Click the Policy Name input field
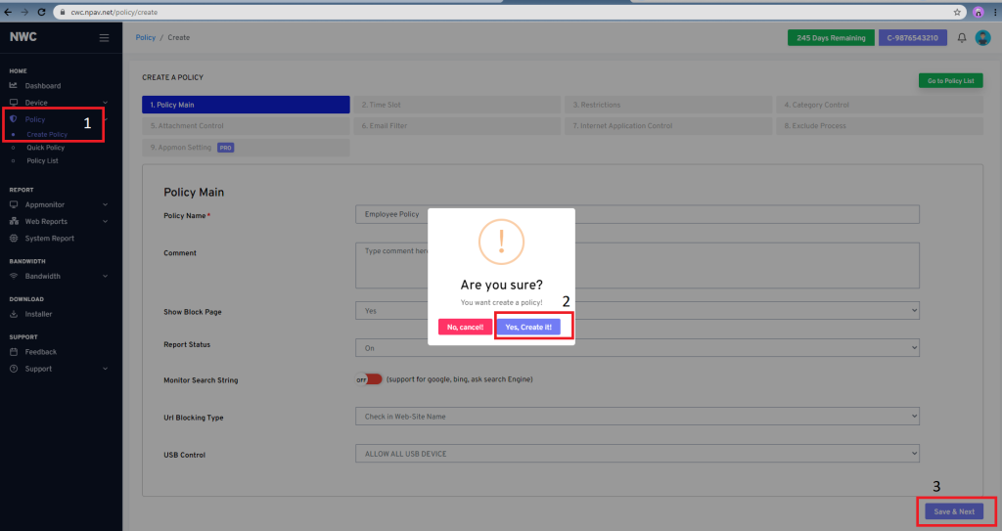Viewport: 1002px width, 531px height. click(x=637, y=214)
